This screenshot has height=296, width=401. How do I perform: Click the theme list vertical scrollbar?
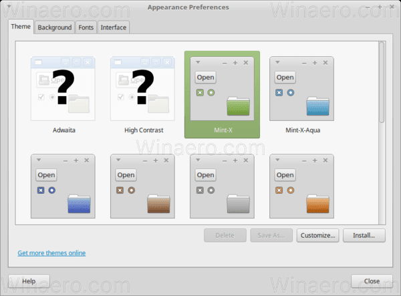point(382,82)
